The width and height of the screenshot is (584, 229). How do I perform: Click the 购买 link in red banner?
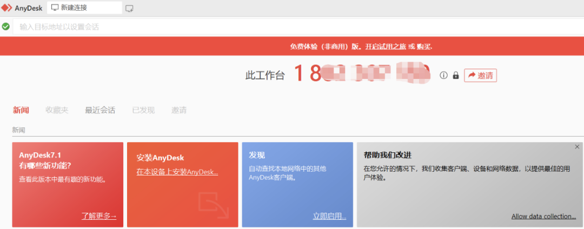(423, 47)
